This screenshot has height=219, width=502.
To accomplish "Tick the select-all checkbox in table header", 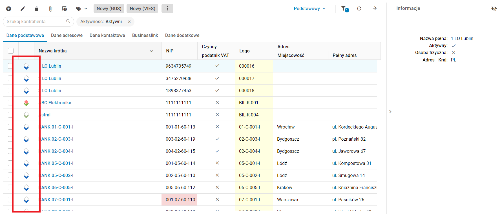I will coord(11,51).
